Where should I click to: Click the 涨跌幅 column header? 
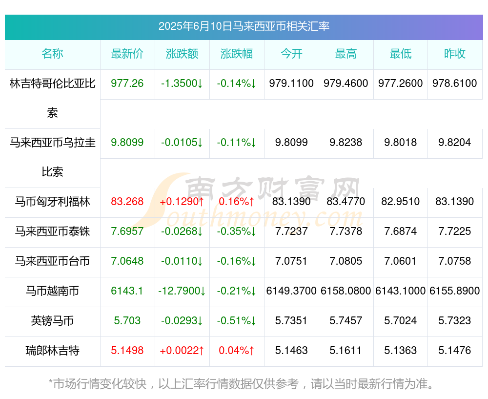click(237, 54)
